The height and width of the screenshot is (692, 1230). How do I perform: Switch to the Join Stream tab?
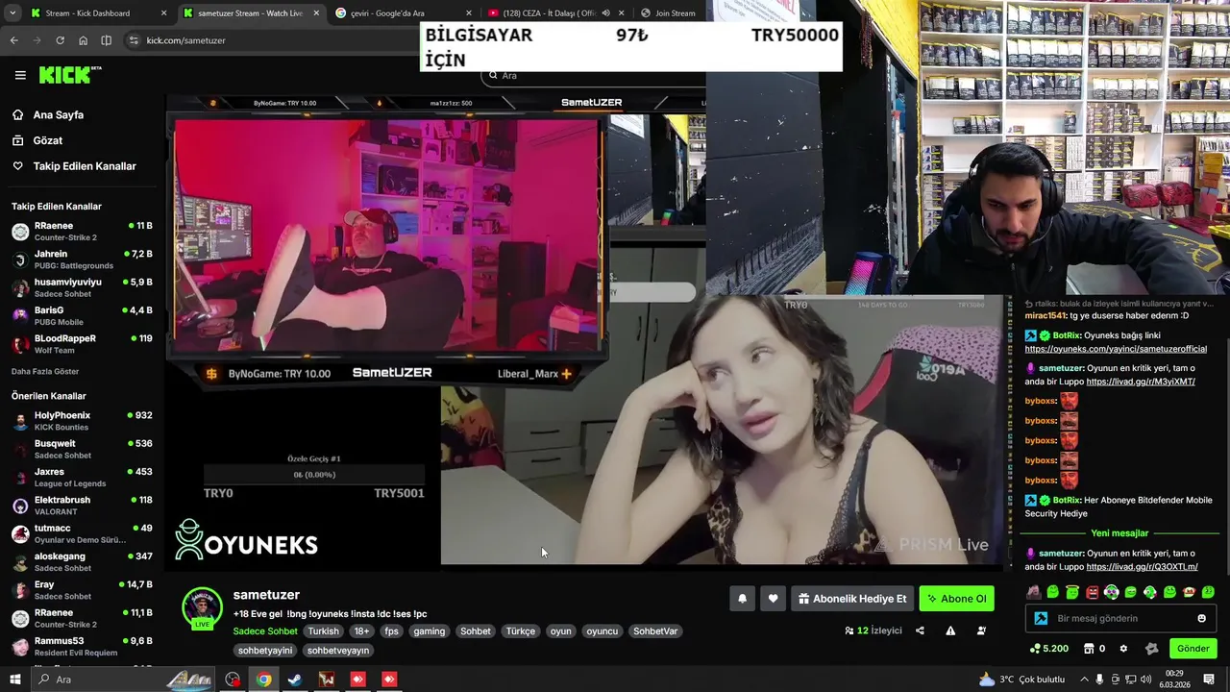(668, 13)
